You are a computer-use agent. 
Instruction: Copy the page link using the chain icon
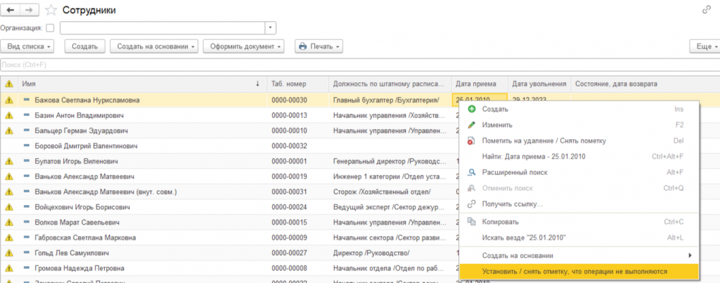pyautogui.click(x=707, y=10)
